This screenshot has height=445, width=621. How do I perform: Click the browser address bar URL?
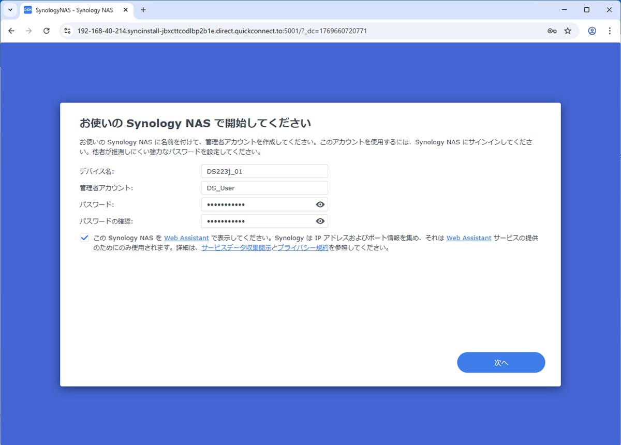click(x=223, y=31)
